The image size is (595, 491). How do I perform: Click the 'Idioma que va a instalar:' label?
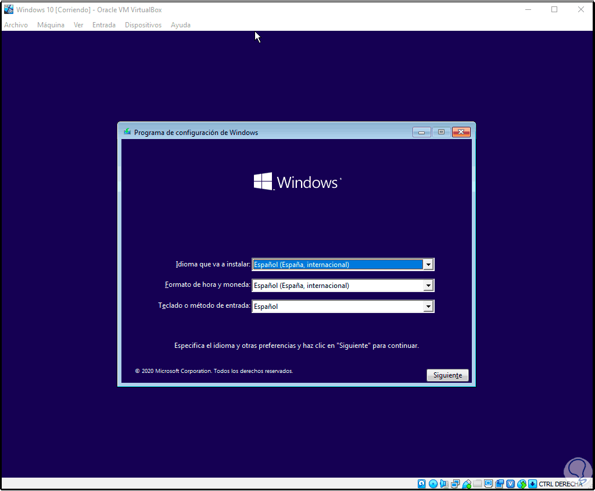[213, 264]
